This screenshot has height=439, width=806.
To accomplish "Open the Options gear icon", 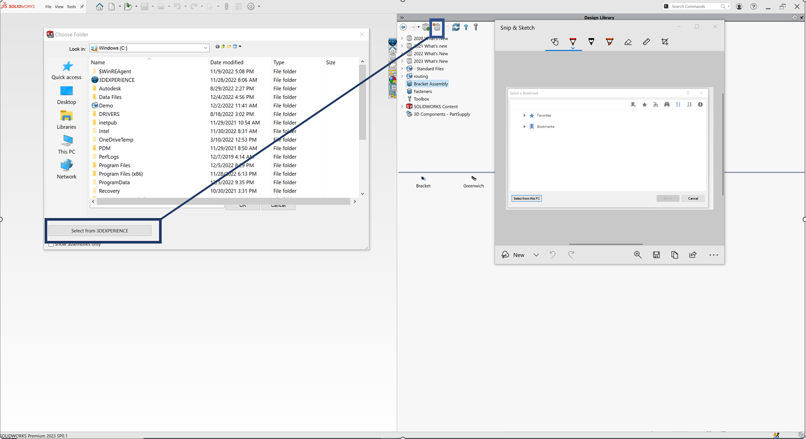I will click(x=251, y=7).
